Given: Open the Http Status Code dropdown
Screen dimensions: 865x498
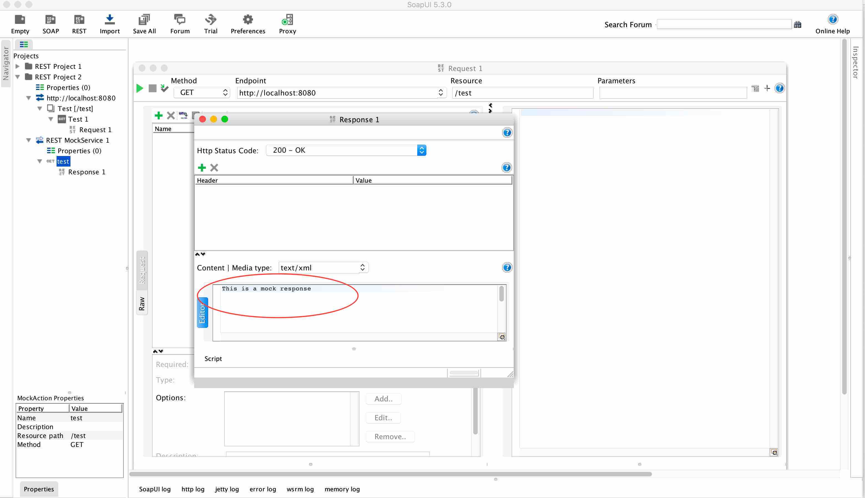Looking at the screenshot, I should [x=346, y=150].
